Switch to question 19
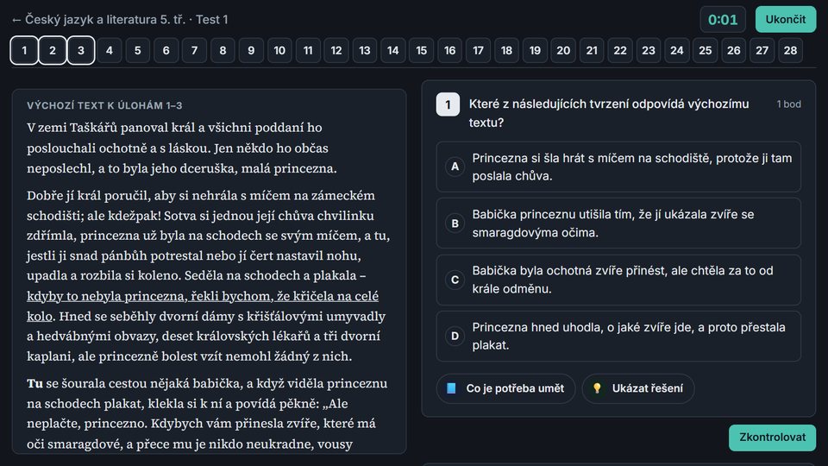Screen dimensions: 828x466 point(535,51)
